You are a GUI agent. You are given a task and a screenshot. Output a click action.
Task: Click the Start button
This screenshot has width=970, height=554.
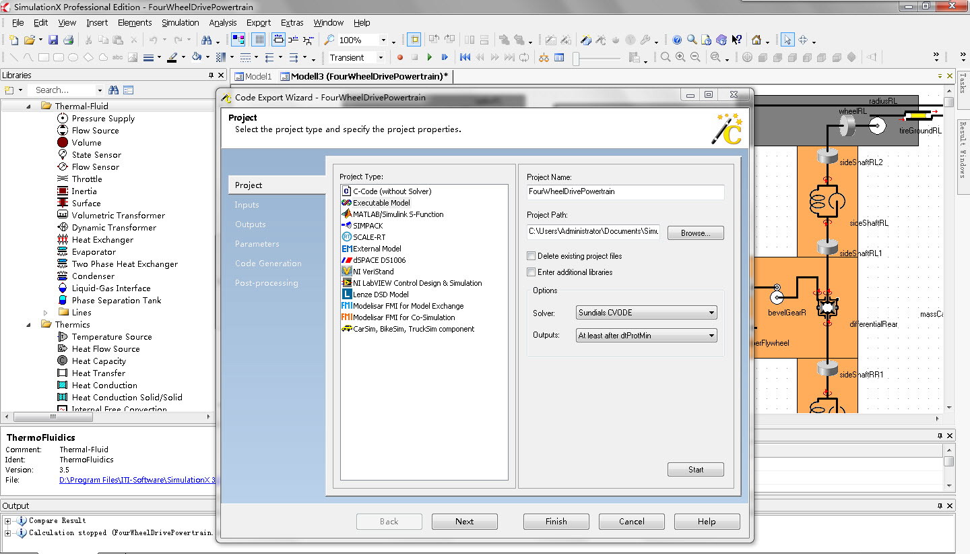coord(696,470)
